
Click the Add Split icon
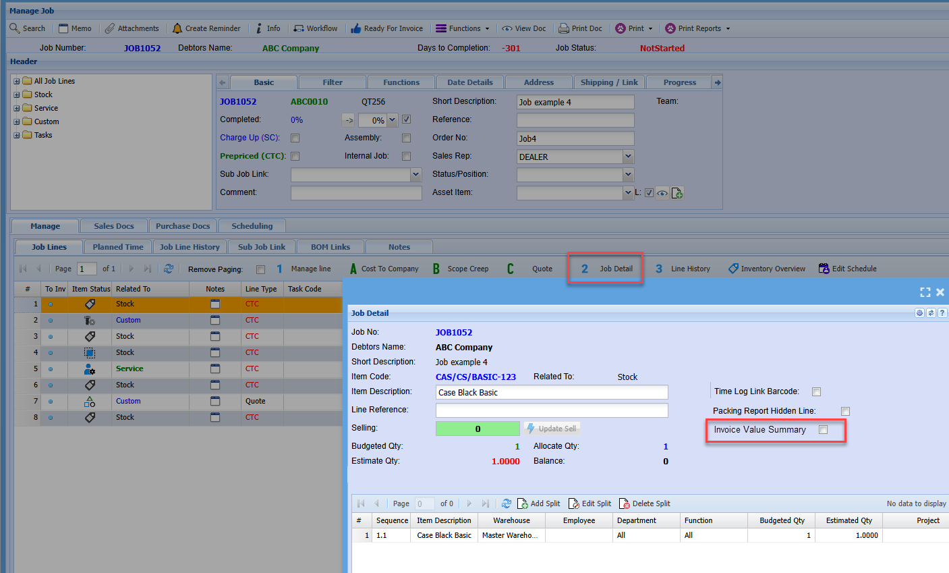coord(523,503)
